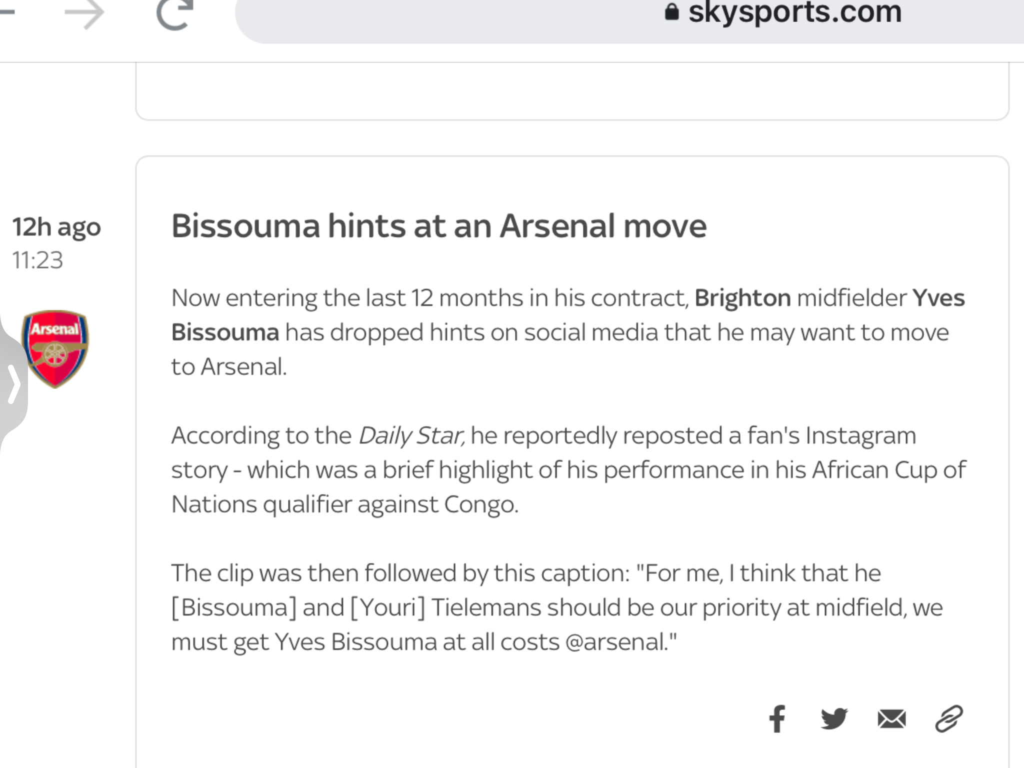Click the Arsenal club crest
The width and height of the screenshot is (1024, 768).
55,348
